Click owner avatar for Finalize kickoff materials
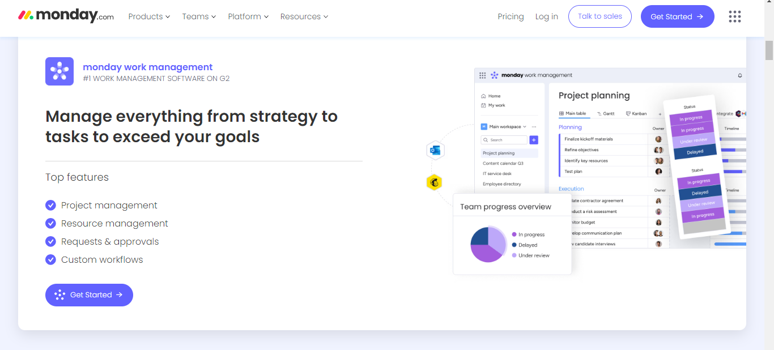Image resolution: width=774 pixels, height=350 pixels. pyautogui.click(x=658, y=139)
